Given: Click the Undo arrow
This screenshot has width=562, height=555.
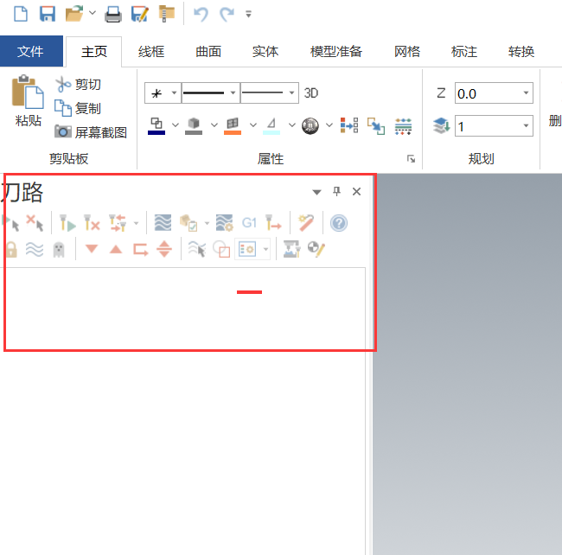Looking at the screenshot, I should point(201,15).
